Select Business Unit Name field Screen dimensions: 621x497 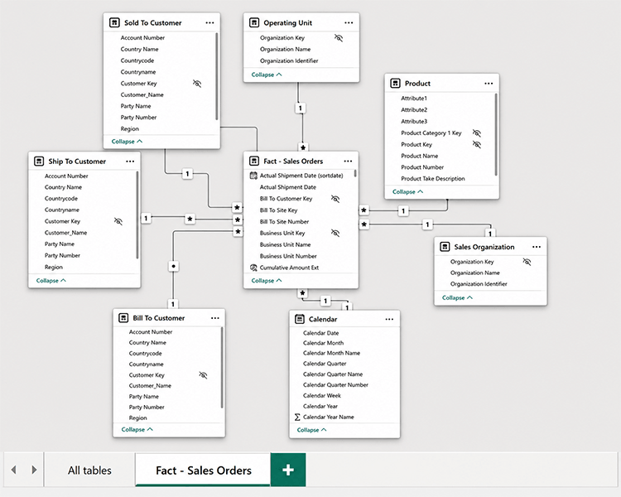tap(285, 244)
